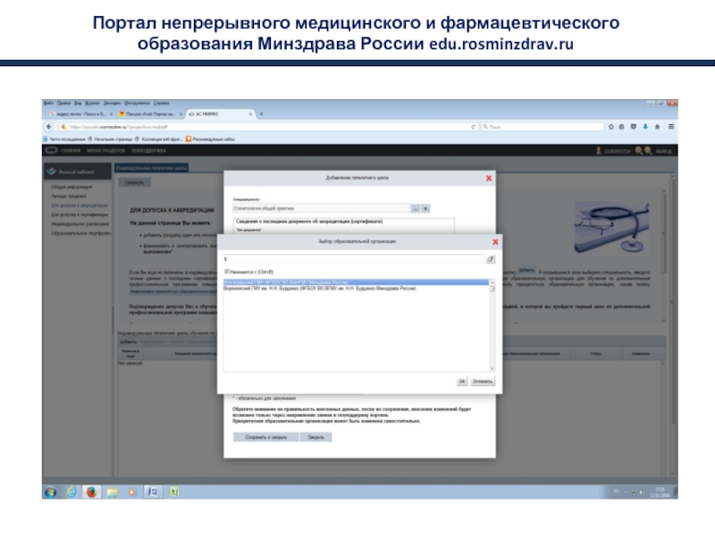Image resolution: width=715 pixels, height=536 pixels.
Task: Select the highlighted Волгоградский ГМУ list row
Action: pos(356,282)
